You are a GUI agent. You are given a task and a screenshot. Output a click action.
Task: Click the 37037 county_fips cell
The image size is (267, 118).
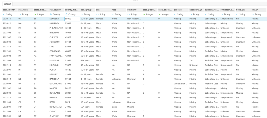point(72,116)
